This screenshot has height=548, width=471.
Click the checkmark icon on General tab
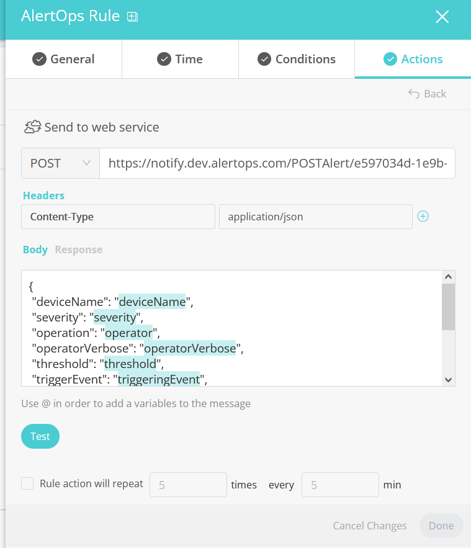click(40, 60)
